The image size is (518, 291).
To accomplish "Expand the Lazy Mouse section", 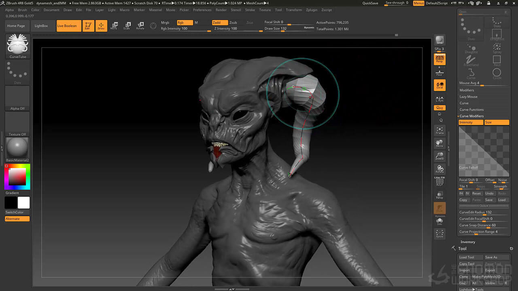I will [468, 97].
